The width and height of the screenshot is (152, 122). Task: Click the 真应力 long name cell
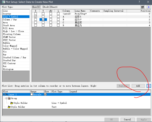[x=82, y=25]
